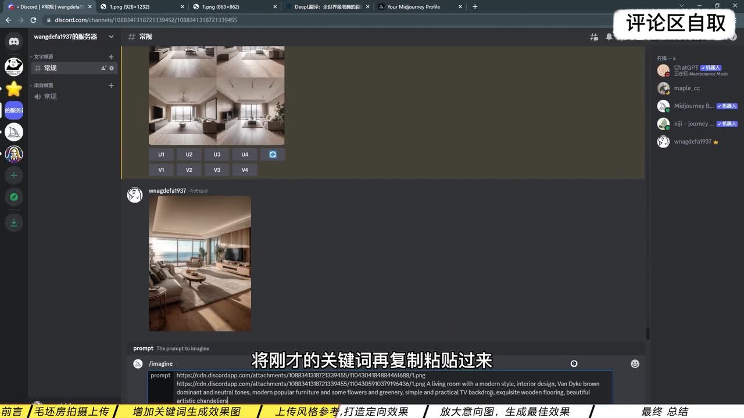Screen dimensions: 744x418
Task: Switch to the DeepL翻译 browser tab
Action: [x=328, y=7]
